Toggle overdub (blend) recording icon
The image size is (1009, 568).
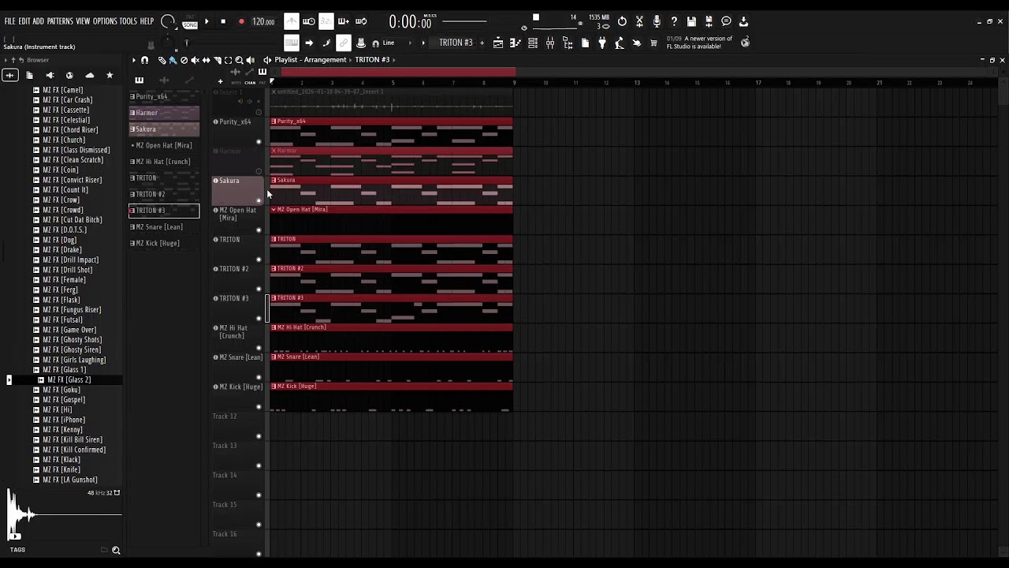[344, 21]
